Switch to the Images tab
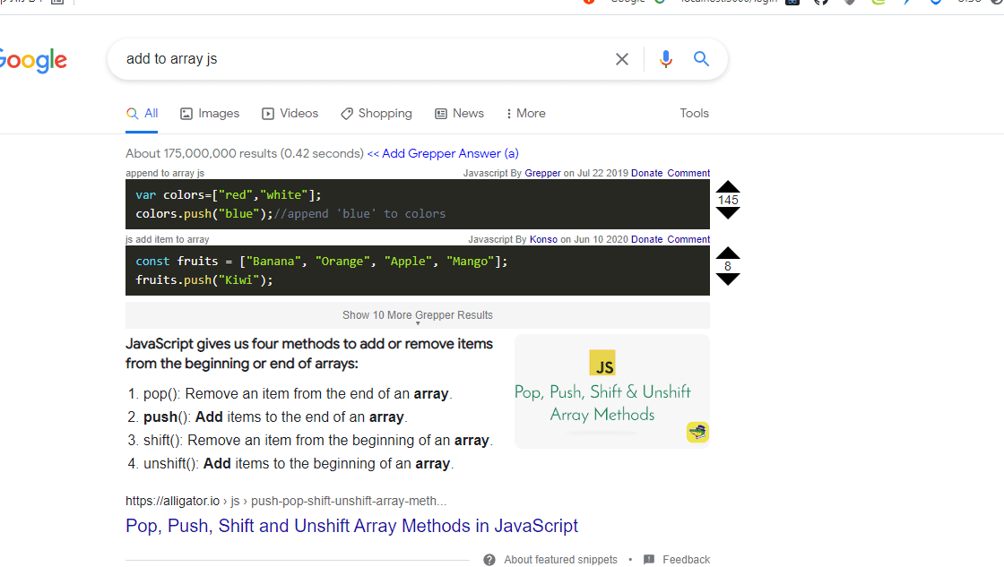The height and width of the screenshot is (567, 1004). coord(210,113)
